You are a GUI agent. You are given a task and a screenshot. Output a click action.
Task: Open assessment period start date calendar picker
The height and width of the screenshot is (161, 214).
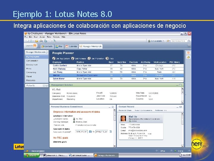pos(90,131)
